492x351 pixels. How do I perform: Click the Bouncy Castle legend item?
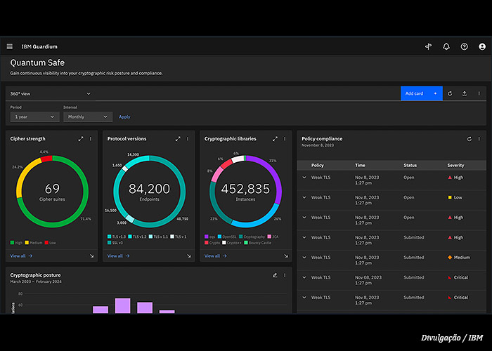(x=257, y=243)
